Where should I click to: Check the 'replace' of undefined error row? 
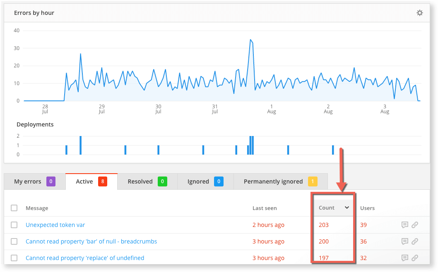pos(14,258)
